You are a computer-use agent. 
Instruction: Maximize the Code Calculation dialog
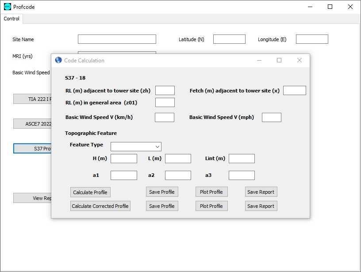[279, 60]
